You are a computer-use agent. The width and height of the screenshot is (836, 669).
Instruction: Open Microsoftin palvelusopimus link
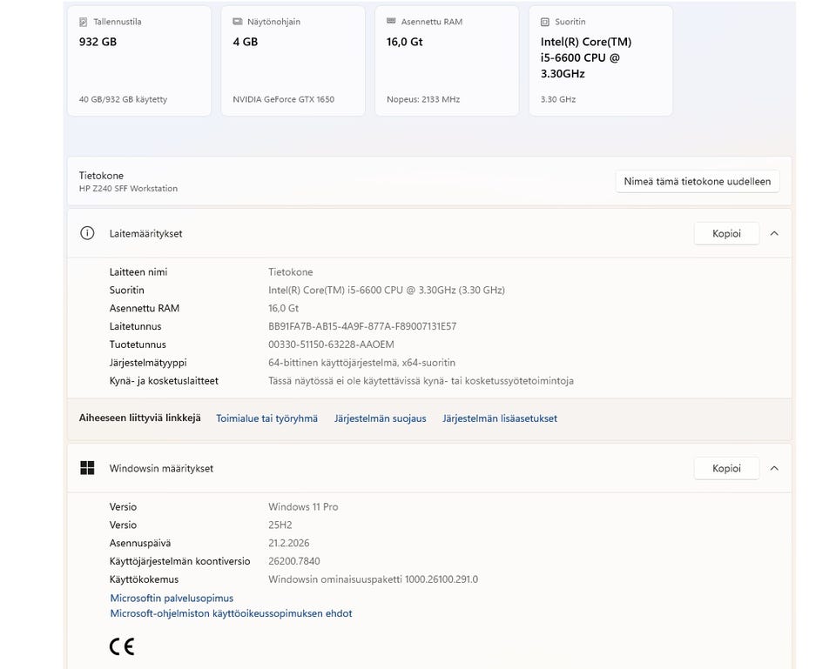click(x=172, y=599)
